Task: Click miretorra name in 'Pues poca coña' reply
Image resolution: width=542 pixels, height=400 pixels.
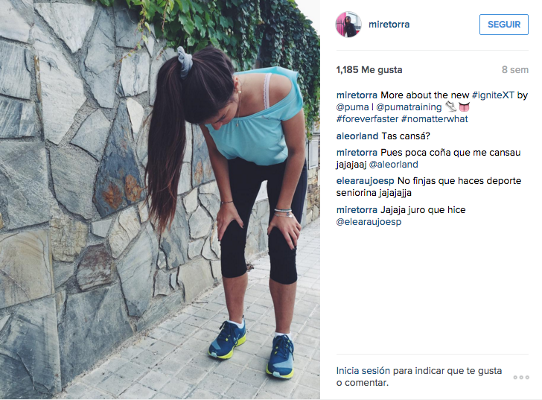Action: [357, 153]
